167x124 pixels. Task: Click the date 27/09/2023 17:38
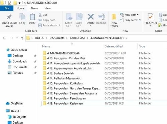[x=115, y=53]
